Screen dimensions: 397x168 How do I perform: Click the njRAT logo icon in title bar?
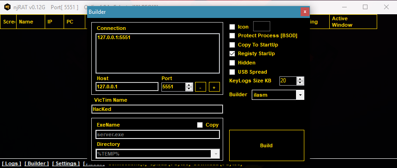click(7, 7)
